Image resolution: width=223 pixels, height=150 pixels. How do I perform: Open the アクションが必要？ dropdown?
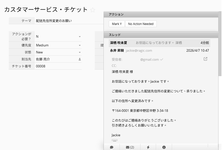pos(80,36)
